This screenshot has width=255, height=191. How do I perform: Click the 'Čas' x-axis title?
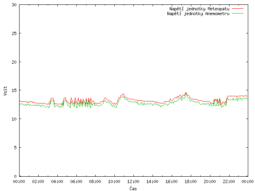[x=133, y=188]
